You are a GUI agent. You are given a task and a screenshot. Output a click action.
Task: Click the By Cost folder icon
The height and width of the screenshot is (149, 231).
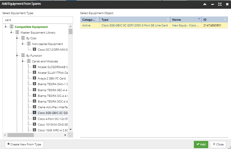[23, 38]
